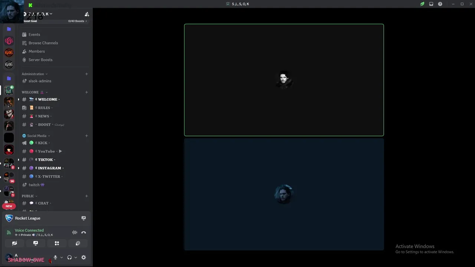Deafen with the headphones button
Screen dimensions: 475x267
click(69, 257)
